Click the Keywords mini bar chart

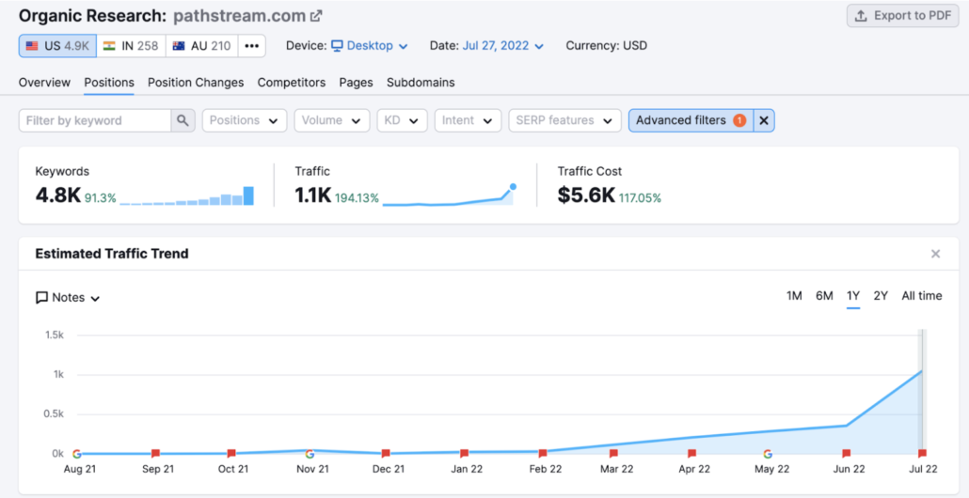[186, 195]
